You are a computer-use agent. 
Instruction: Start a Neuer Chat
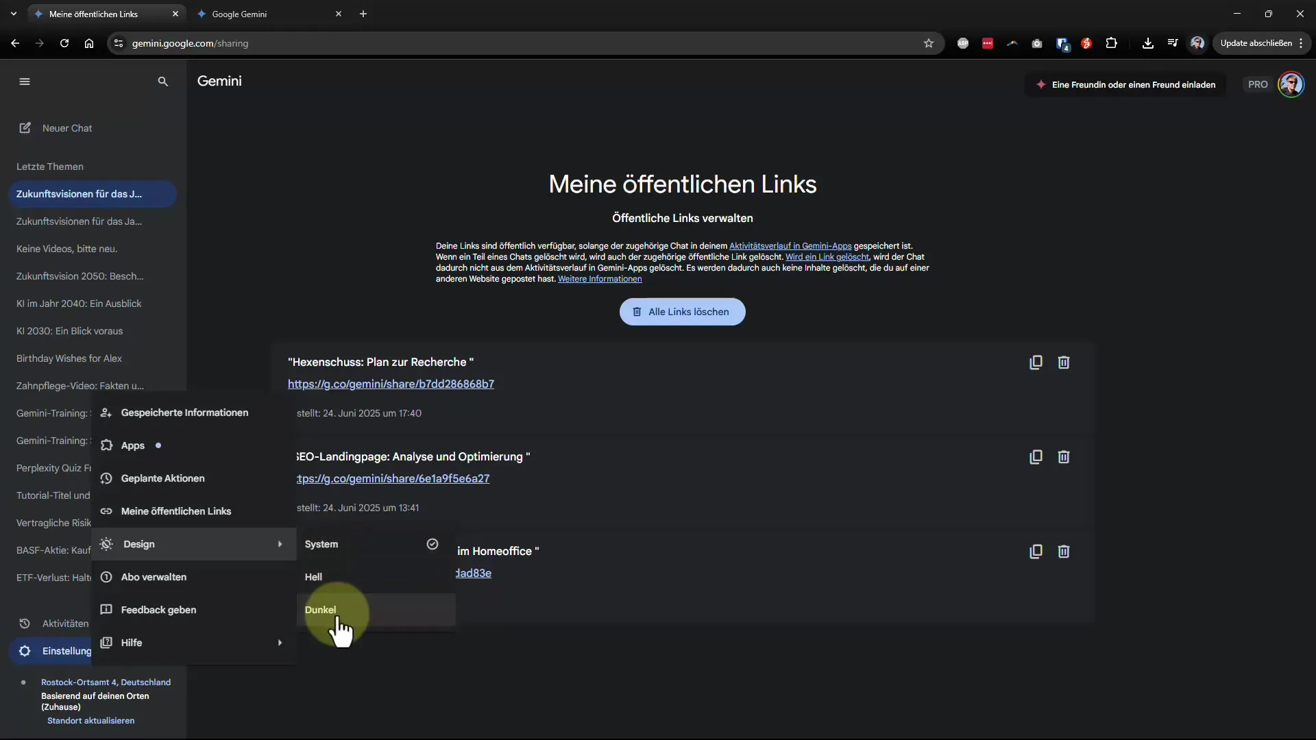click(55, 128)
